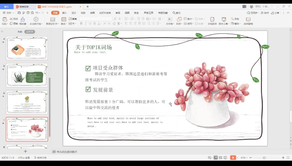Click the Collaborate (协作) button
292x166 pixels.
click(x=265, y=13)
